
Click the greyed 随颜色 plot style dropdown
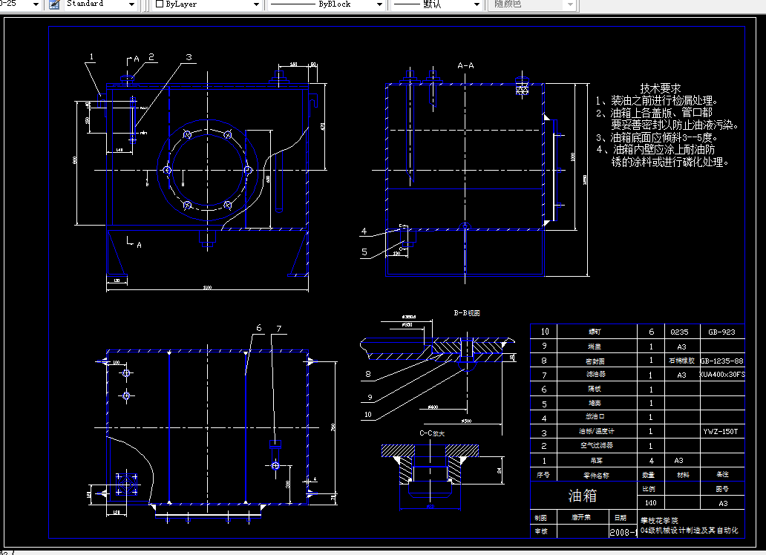(532, 4)
